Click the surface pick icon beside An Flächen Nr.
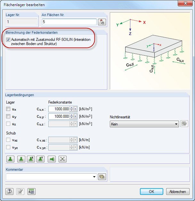This screenshot has width=195, height=201. pos(102,22)
